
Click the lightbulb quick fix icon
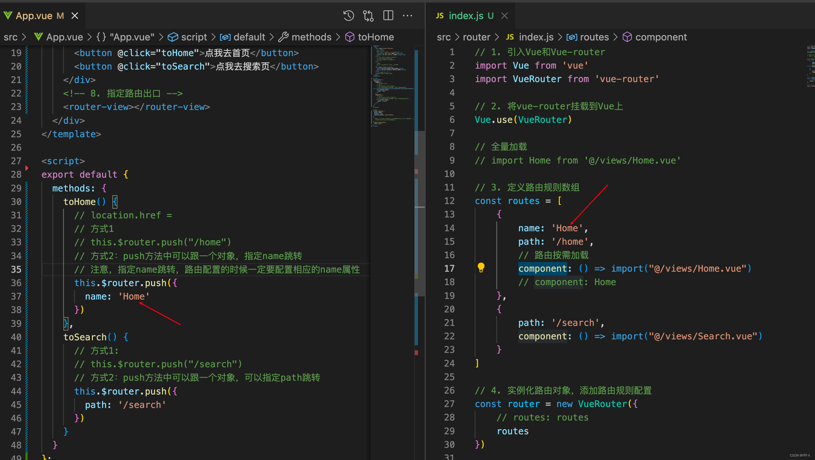coord(481,268)
